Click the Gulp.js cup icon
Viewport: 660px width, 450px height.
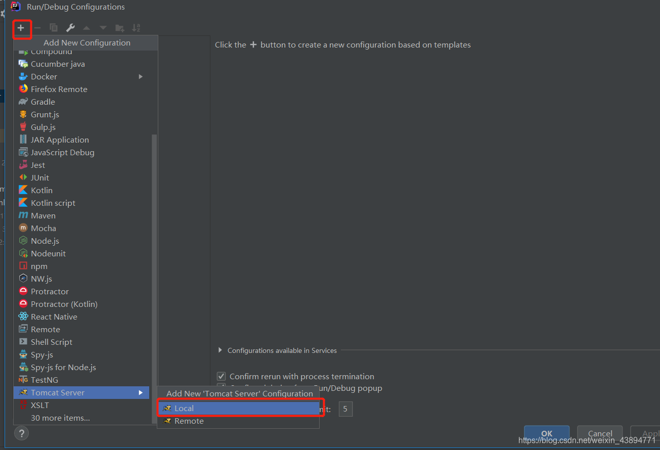point(23,127)
